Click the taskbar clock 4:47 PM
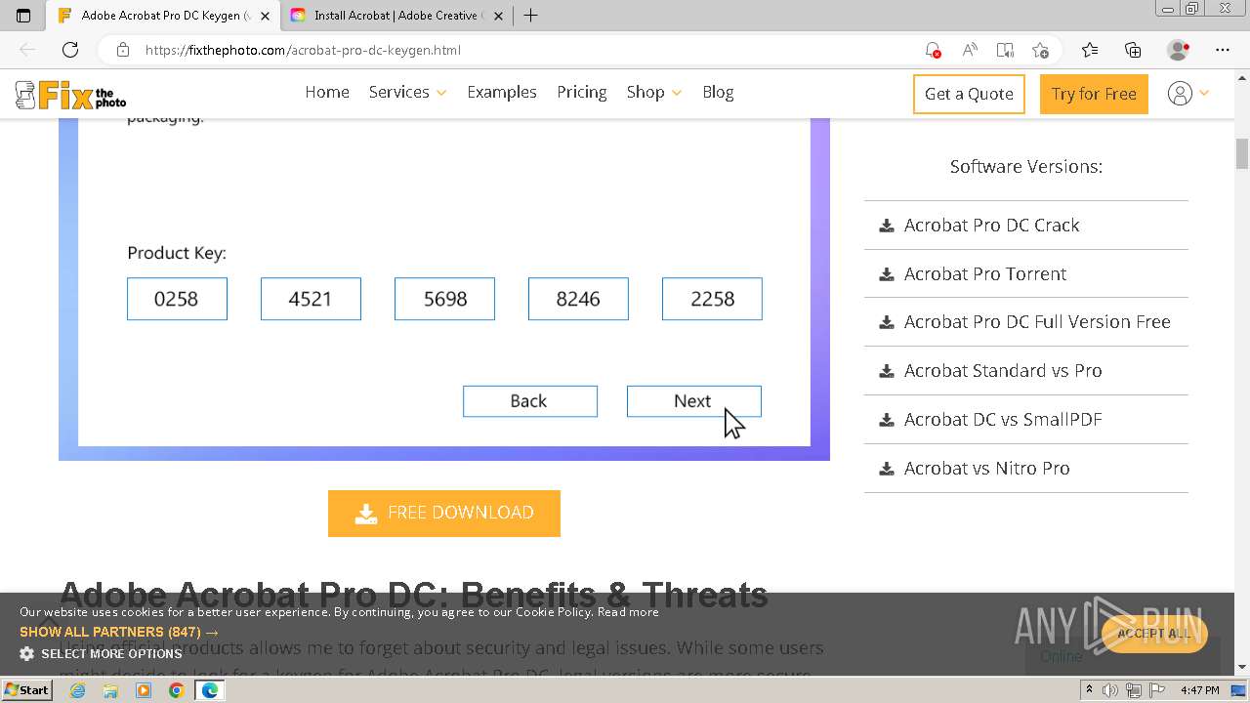The width and height of the screenshot is (1250, 703). coord(1199,690)
